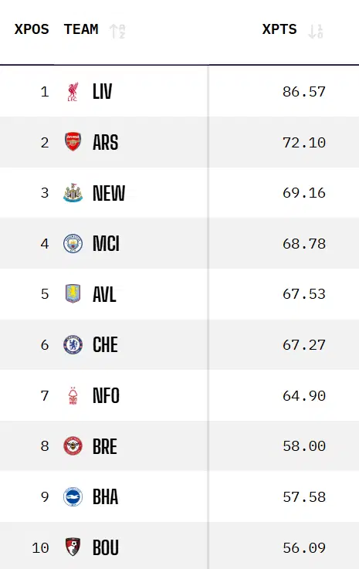Image resolution: width=359 pixels, height=569 pixels.
Task: Click the 86.57 expected points value
Action: 304,92
